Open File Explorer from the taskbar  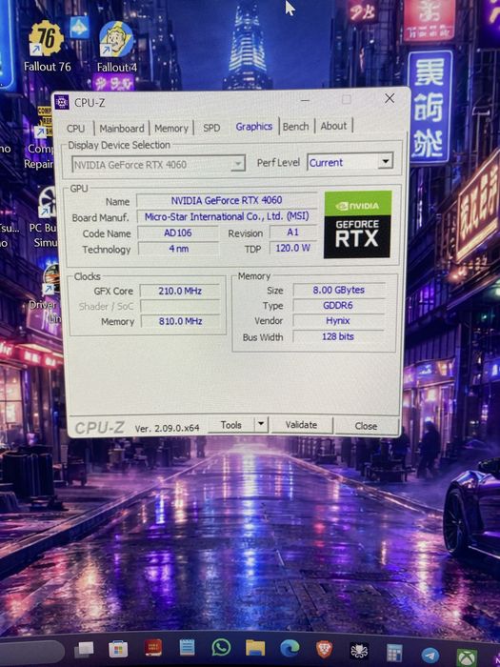255,648
